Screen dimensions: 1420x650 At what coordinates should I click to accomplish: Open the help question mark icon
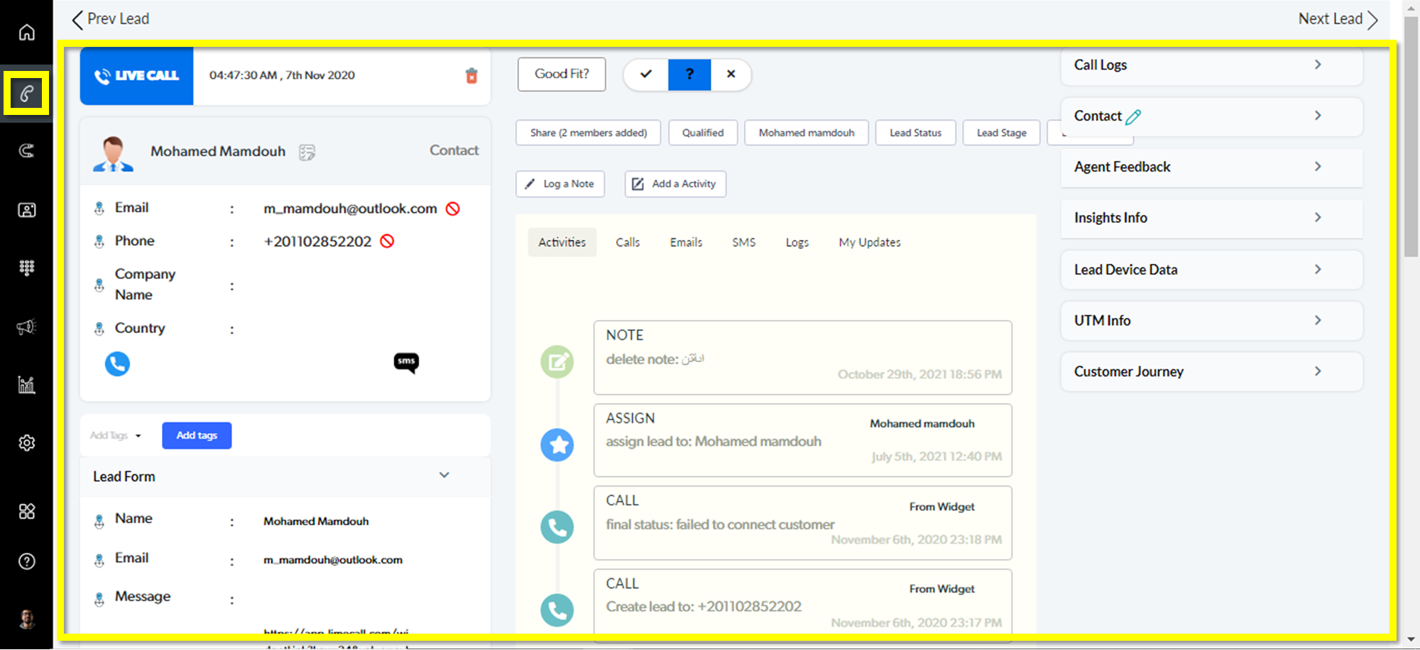tap(26, 561)
